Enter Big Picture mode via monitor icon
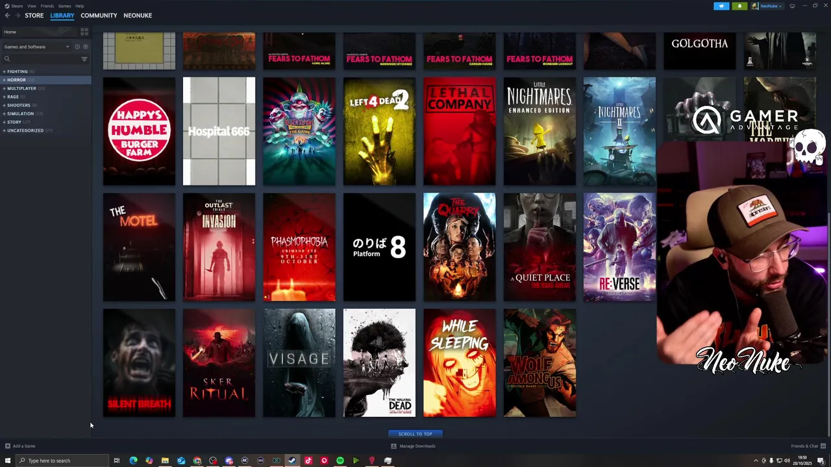 pos(792,6)
